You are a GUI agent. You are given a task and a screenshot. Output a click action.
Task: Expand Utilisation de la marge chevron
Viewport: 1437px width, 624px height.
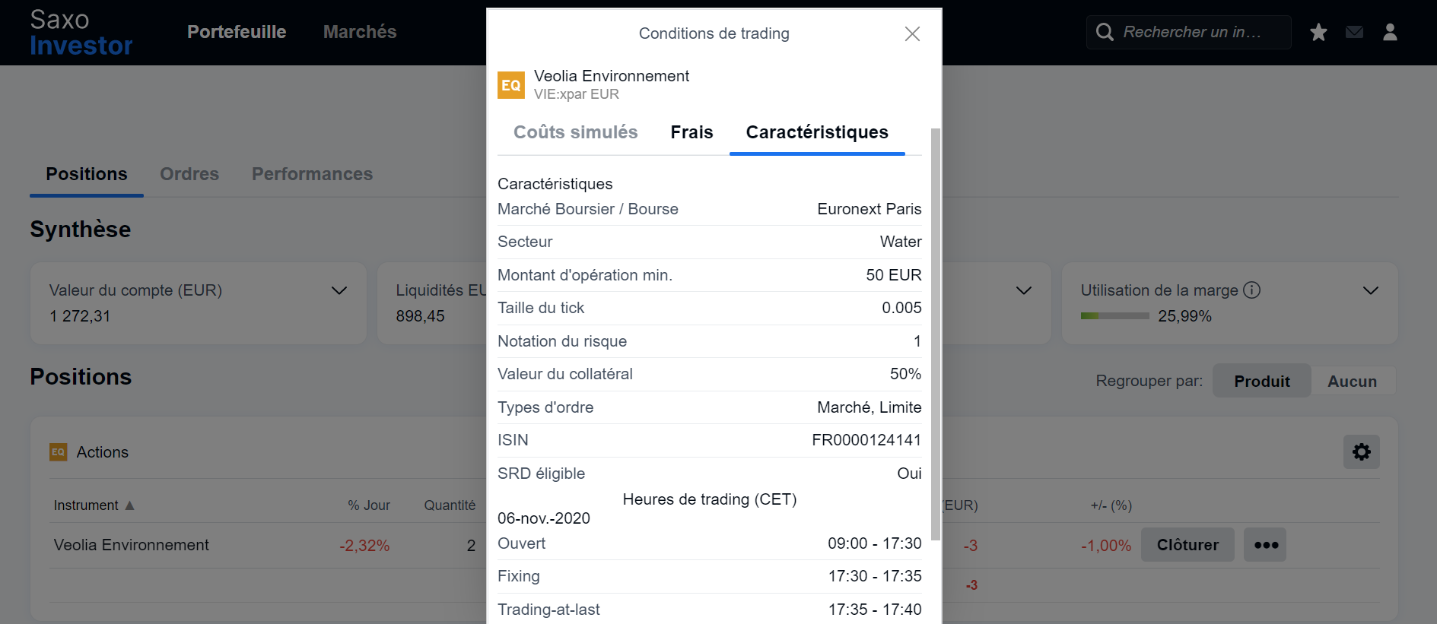coord(1370,290)
